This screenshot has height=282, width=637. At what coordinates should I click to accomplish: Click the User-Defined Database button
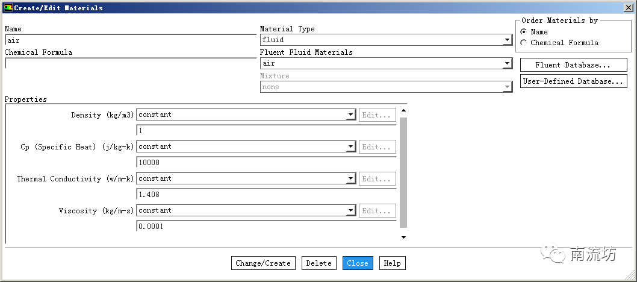[x=573, y=81]
